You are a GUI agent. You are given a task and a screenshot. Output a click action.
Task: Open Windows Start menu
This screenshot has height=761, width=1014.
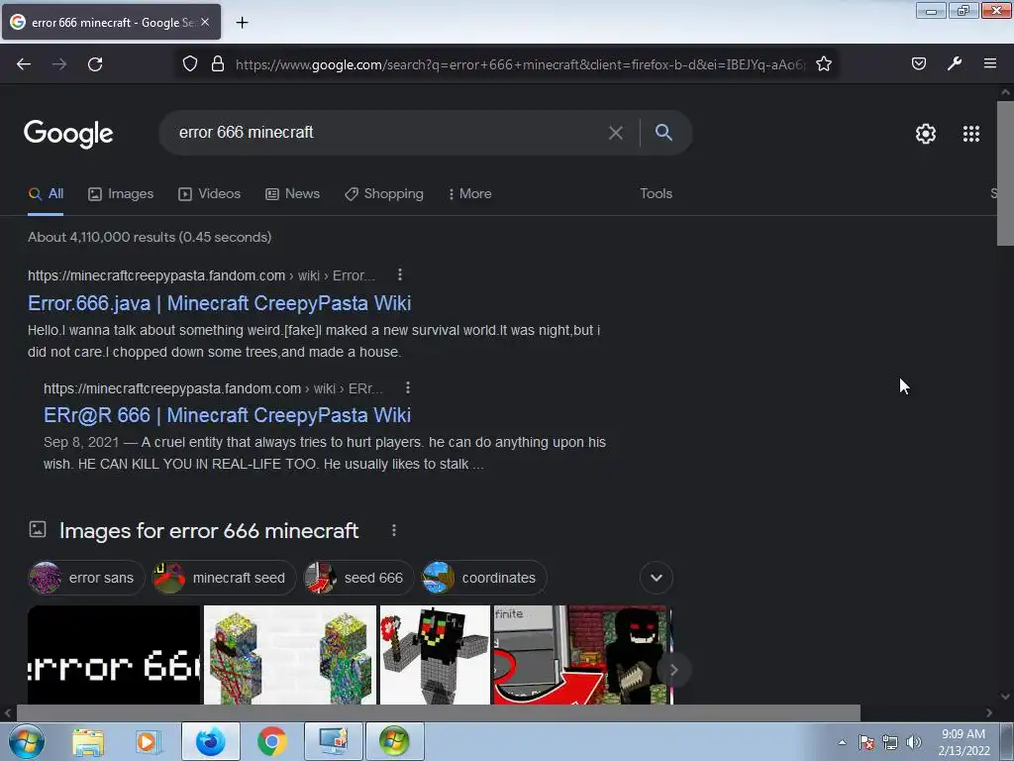[x=26, y=741]
